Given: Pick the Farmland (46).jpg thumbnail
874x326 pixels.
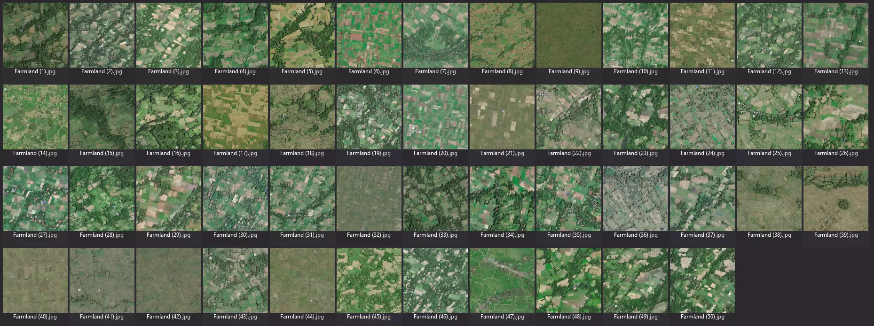Looking at the screenshot, I should (x=435, y=280).
